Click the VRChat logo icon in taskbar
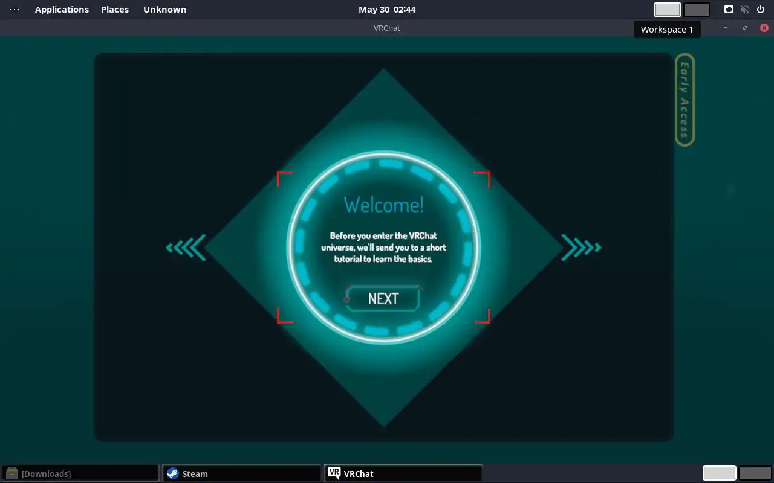 click(334, 473)
